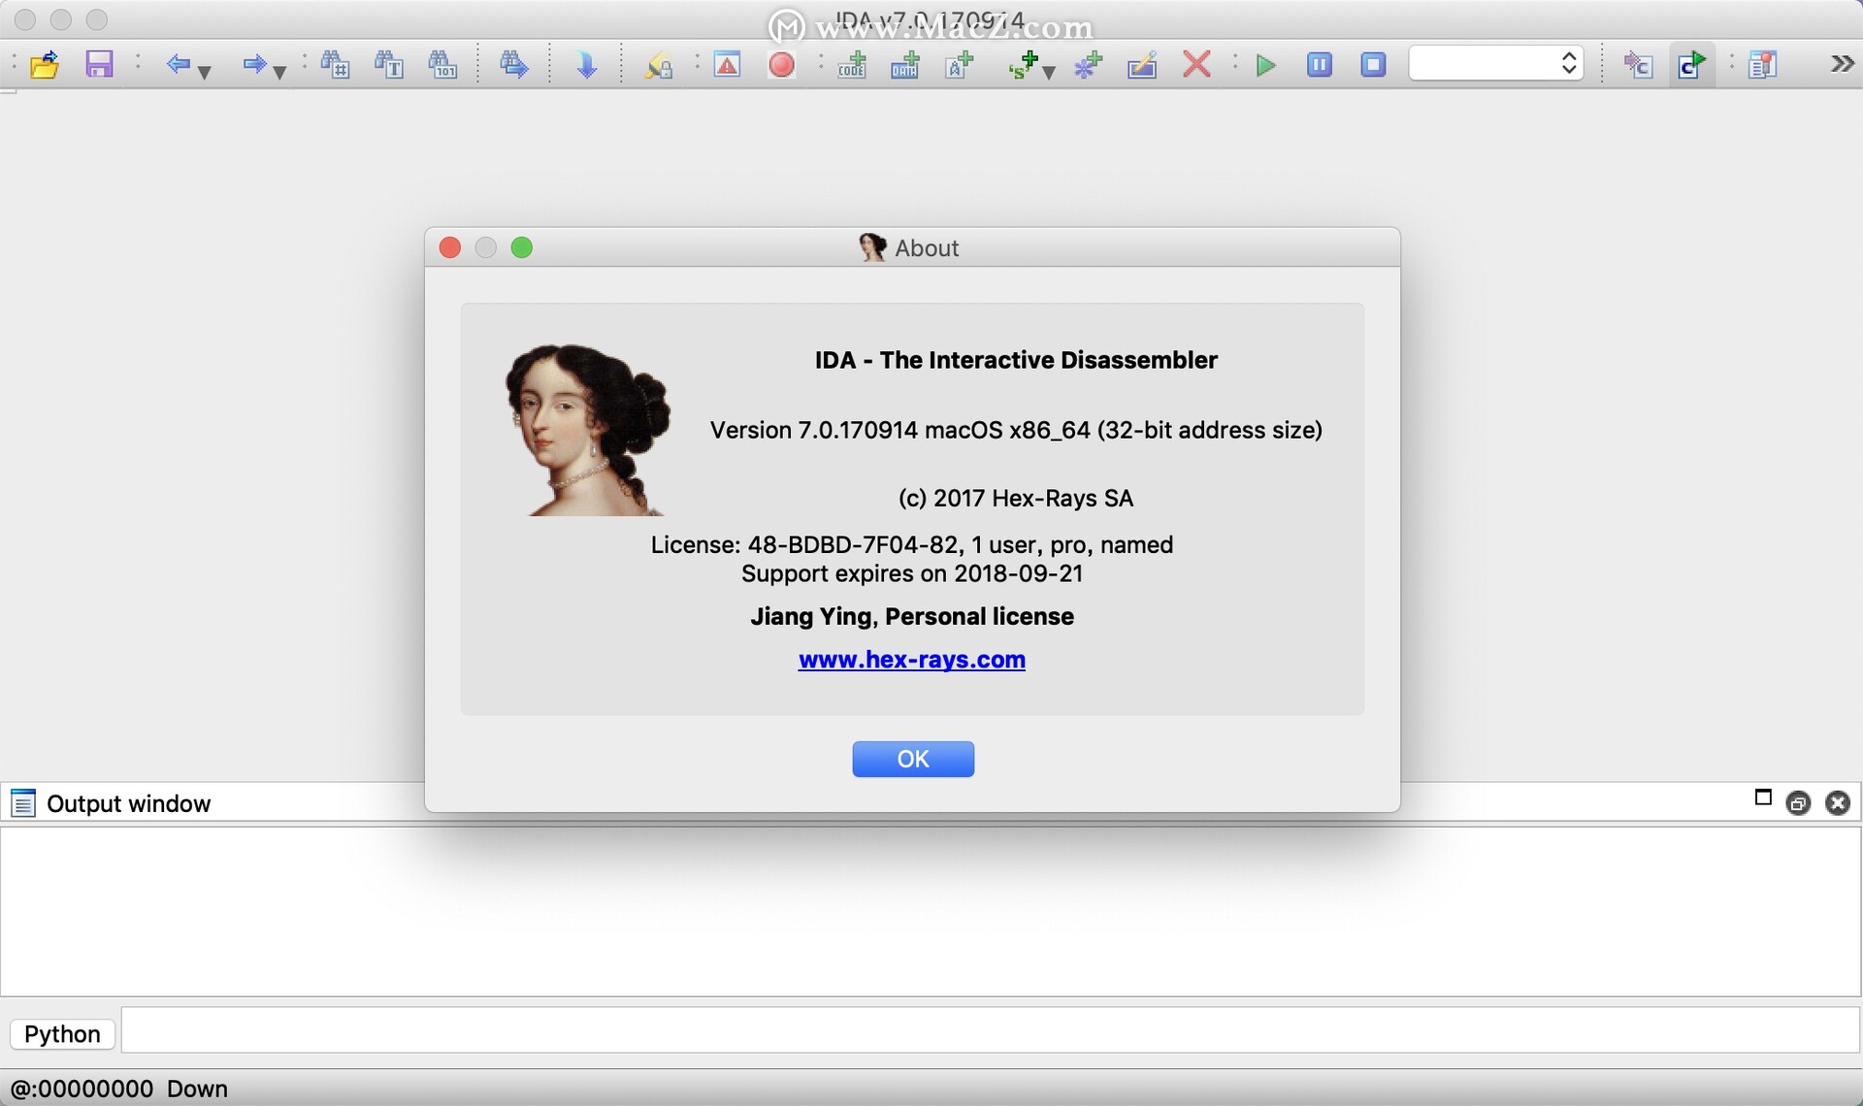Open the back-navigation history dropdown arrow
This screenshot has height=1106, width=1863.
[205, 71]
